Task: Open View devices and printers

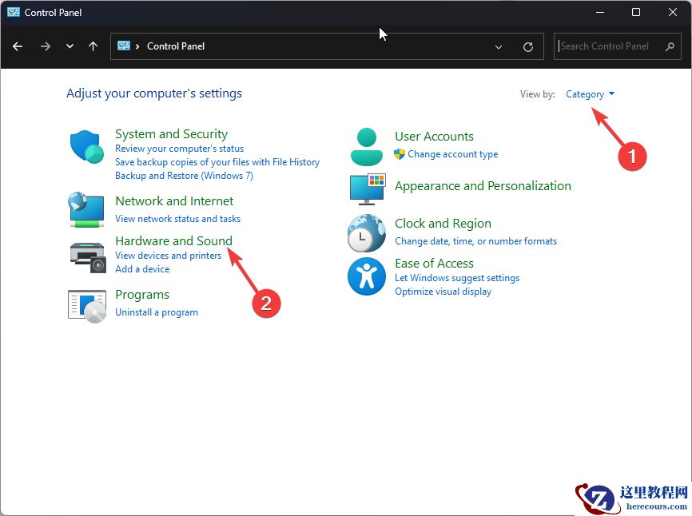Action: point(168,256)
